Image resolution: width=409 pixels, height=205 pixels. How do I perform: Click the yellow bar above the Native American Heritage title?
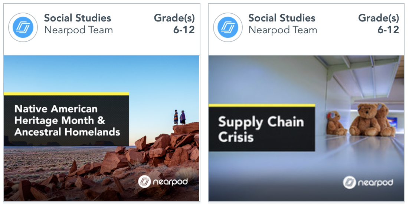[66, 94]
